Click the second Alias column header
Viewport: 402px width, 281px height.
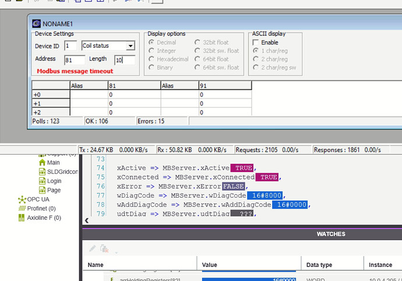tap(179, 86)
